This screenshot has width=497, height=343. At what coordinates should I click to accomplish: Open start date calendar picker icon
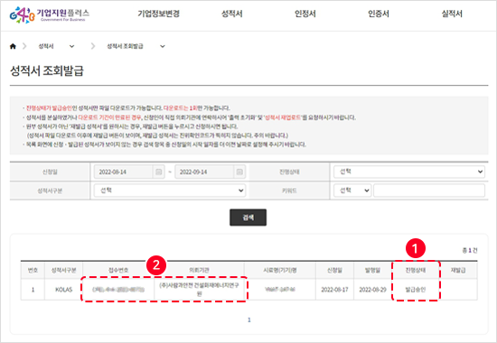(x=159, y=172)
